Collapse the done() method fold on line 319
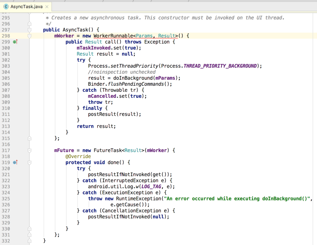The image size is (317, 245). tap(29, 163)
